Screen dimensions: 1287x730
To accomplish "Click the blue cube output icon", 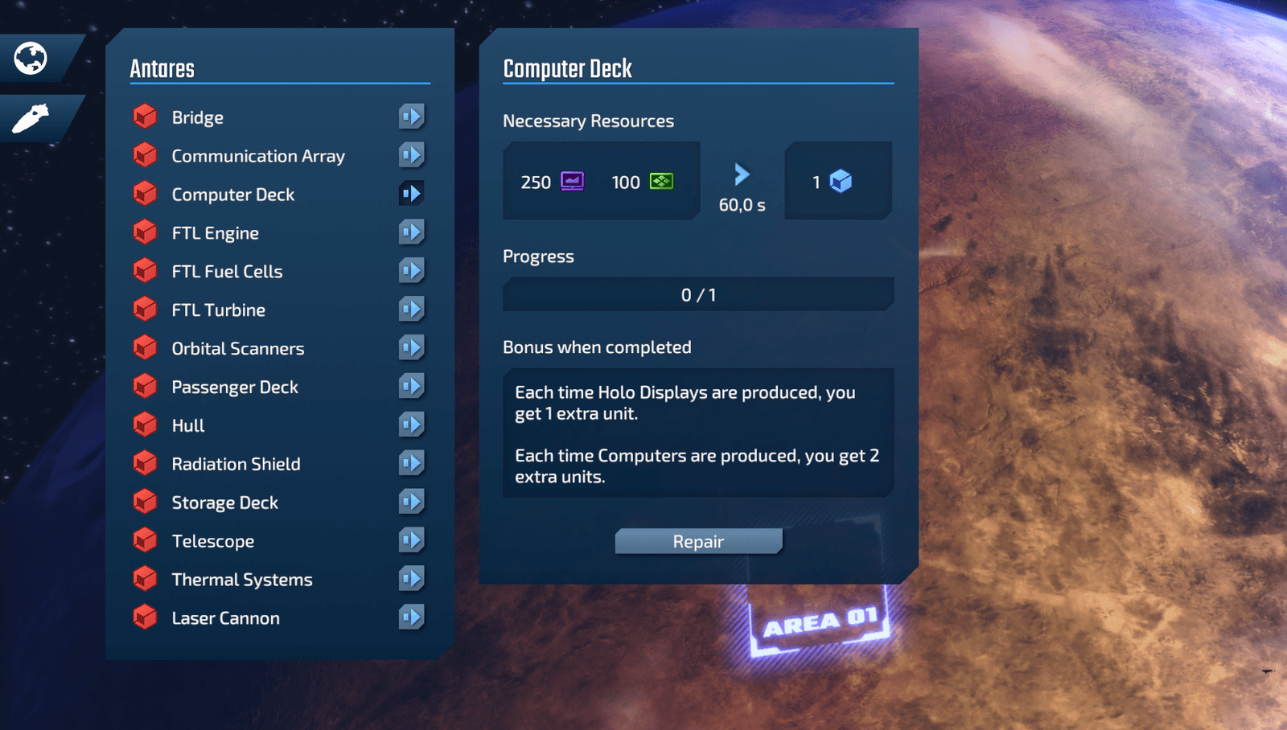I will 841,181.
